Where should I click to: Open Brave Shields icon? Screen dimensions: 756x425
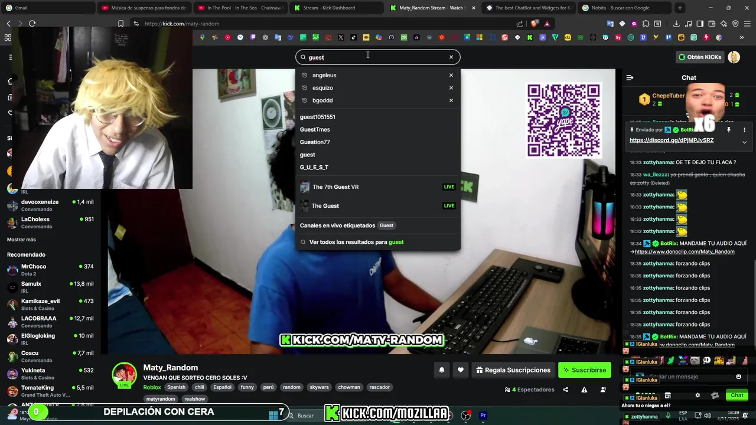point(535,24)
